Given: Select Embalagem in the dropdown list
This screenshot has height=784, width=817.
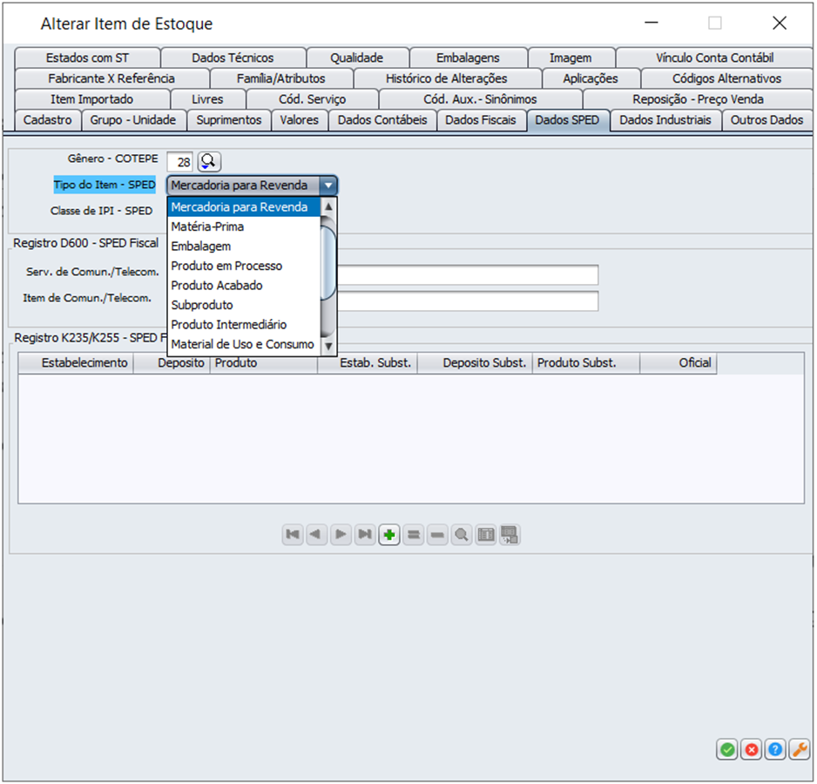Looking at the screenshot, I should 244,246.
